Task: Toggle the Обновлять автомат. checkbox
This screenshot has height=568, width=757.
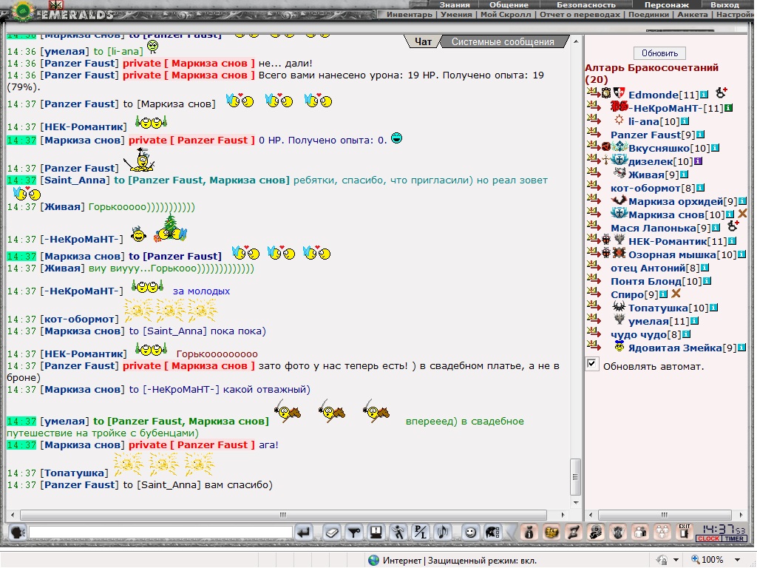Action: pyautogui.click(x=592, y=364)
